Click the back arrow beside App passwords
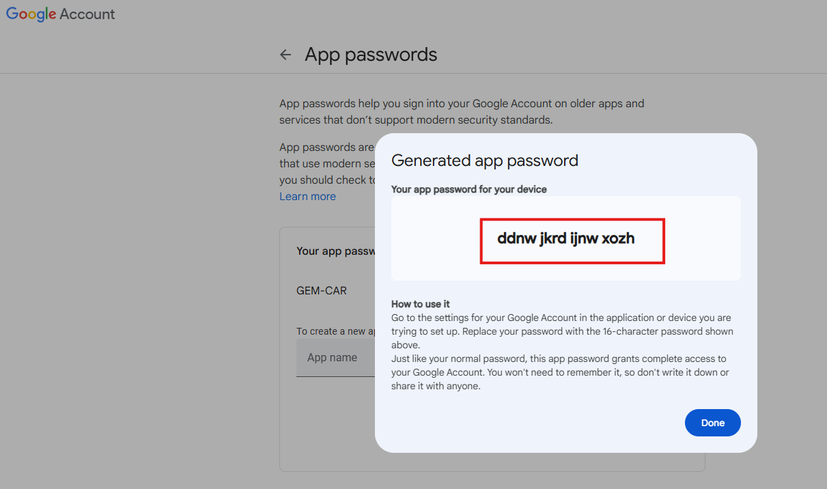The height and width of the screenshot is (489, 827). [x=286, y=55]
